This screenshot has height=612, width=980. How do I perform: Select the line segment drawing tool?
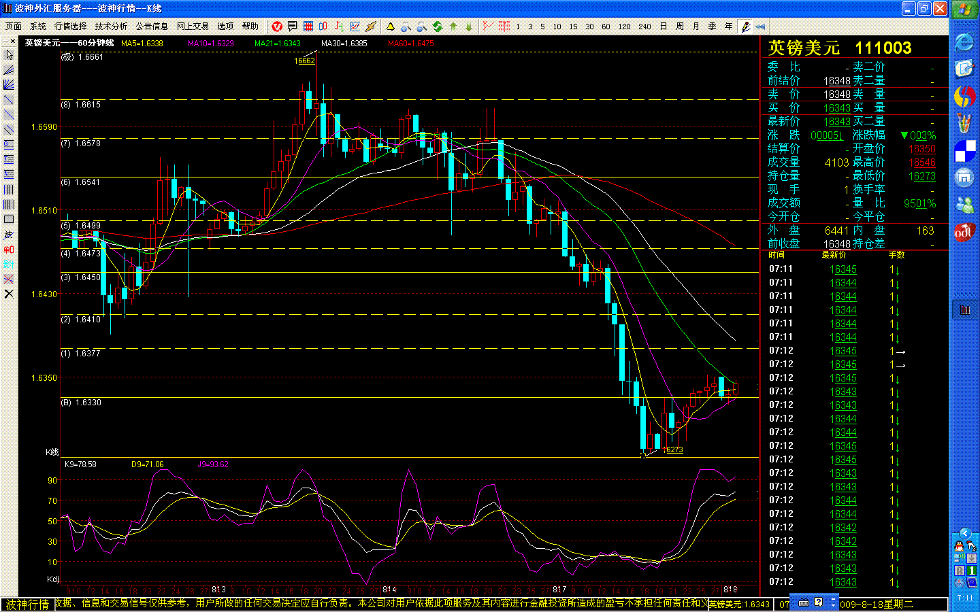tap(9, 100)
